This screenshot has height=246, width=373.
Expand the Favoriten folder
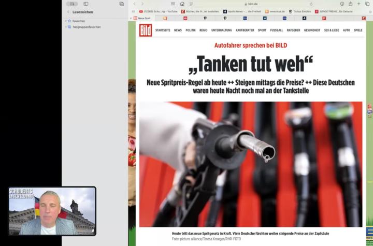click(66, 21)
